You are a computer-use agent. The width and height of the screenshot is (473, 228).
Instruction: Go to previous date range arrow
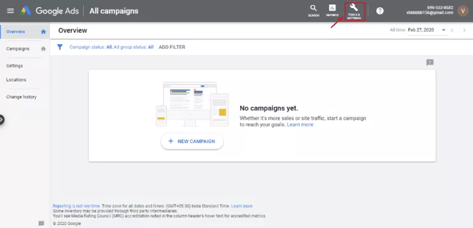[x=452, y=30]
